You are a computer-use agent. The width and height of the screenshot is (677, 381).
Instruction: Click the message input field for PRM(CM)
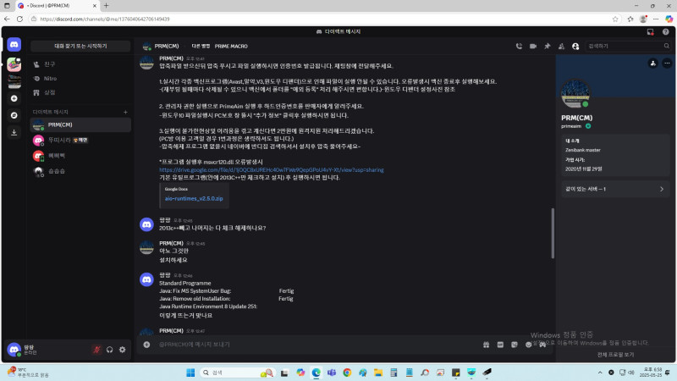pos(305,345)
